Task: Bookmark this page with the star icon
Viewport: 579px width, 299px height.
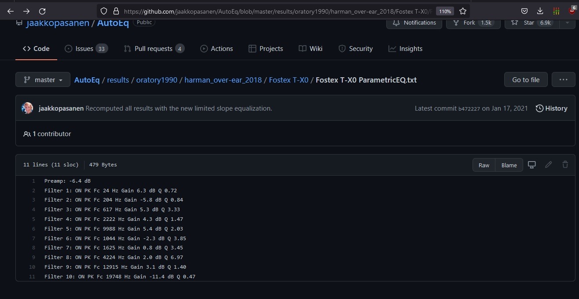Action: (x=463, y=11)
